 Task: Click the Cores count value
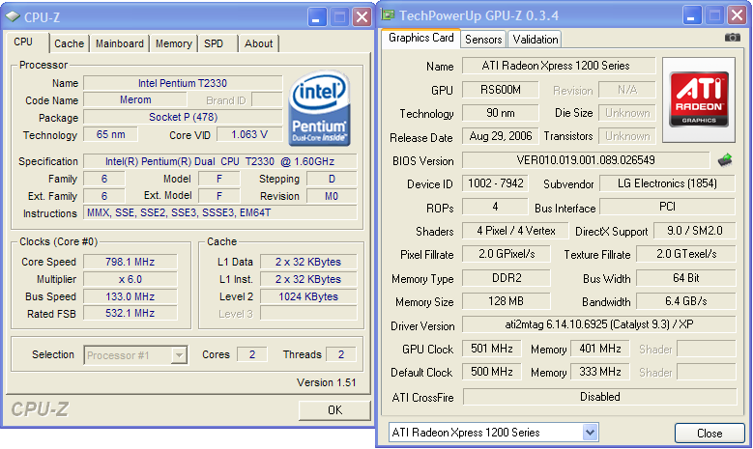tap(252, 354)
